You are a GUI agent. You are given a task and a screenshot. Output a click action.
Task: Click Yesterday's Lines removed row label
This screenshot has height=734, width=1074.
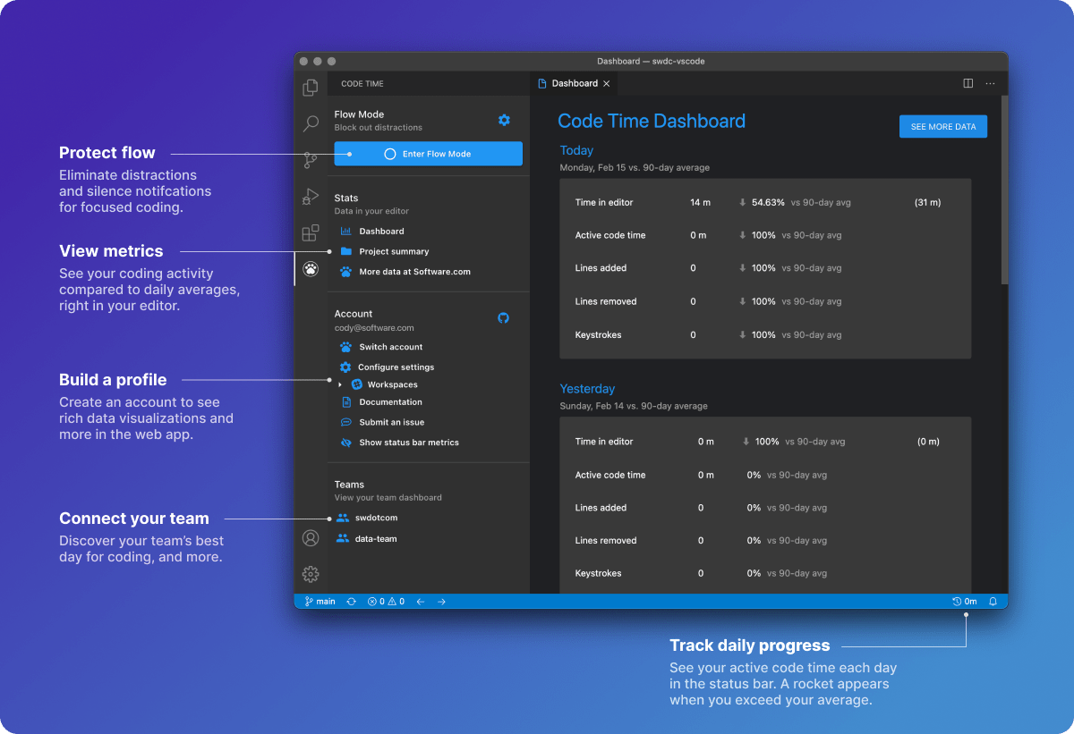point(606,540)
